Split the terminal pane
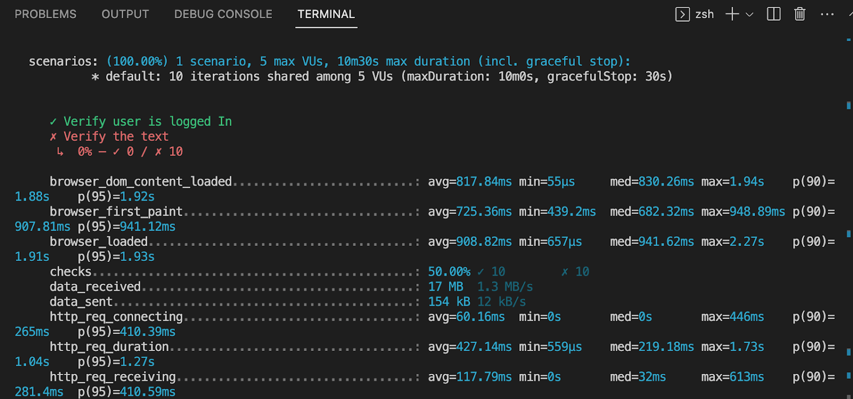 coord(774,14)
